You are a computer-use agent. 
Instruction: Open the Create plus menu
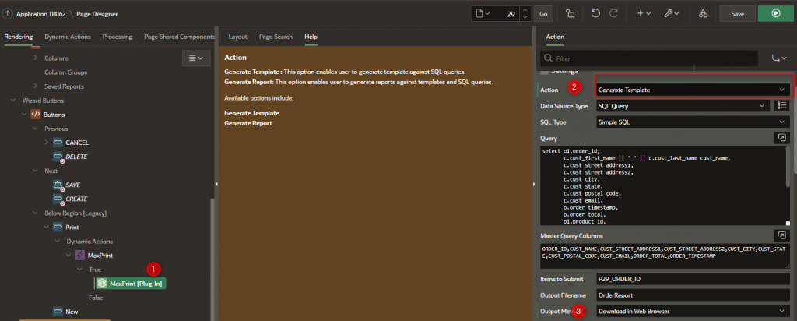(644, 13)
